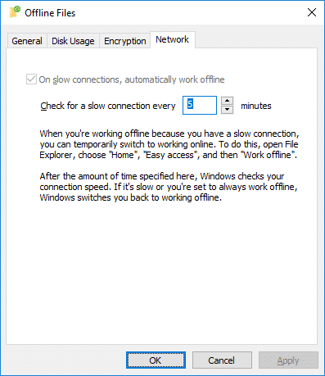Open the Disk Usage tab
The width and height of the screenshot is (325, 376).
click(73, 41)
